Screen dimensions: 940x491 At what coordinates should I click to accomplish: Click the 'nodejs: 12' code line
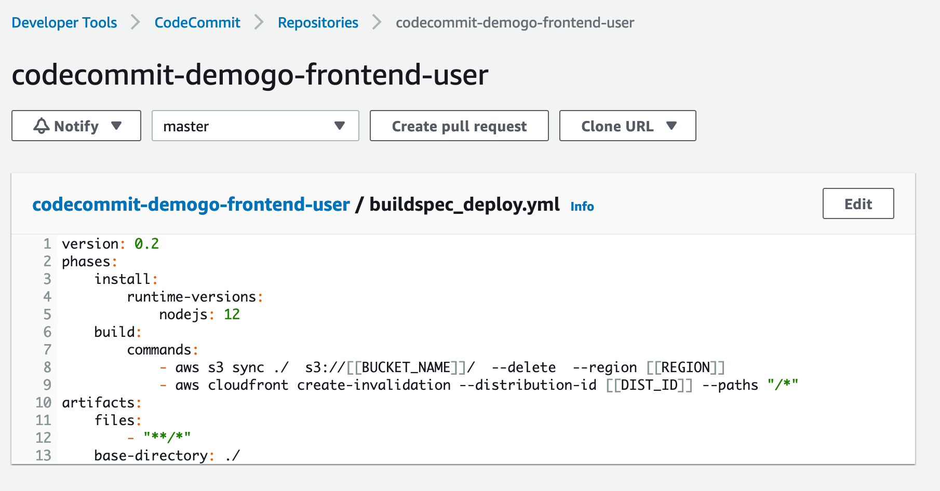199,314
